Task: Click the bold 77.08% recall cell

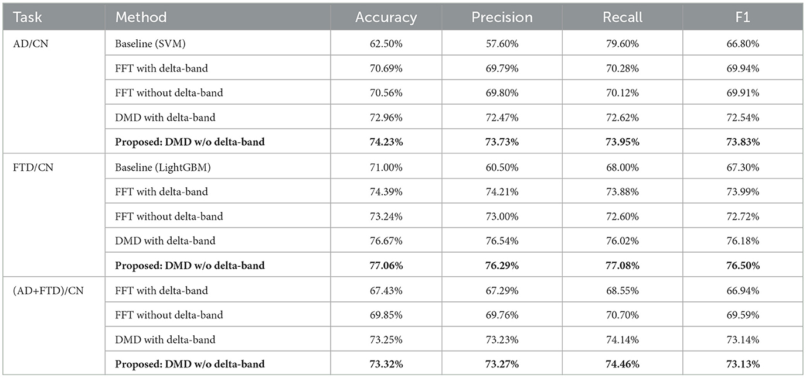Action: coord(623,265)
